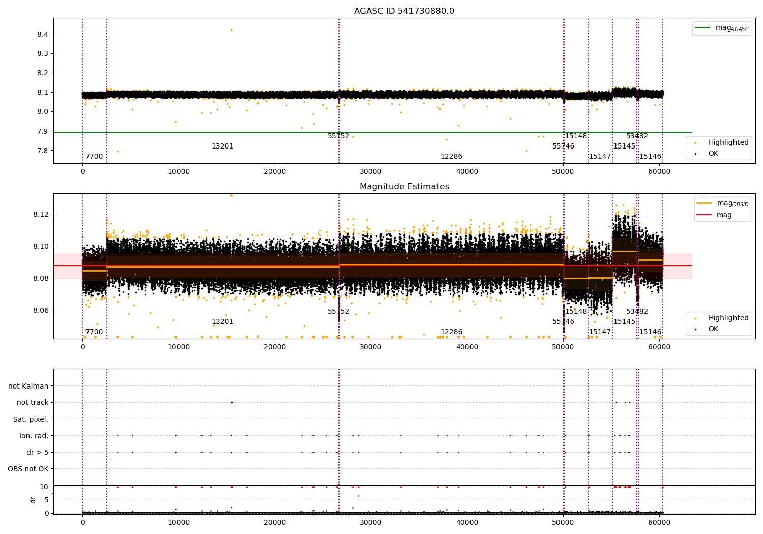Click the title "AGASC ID 541730880.0"

404,11
